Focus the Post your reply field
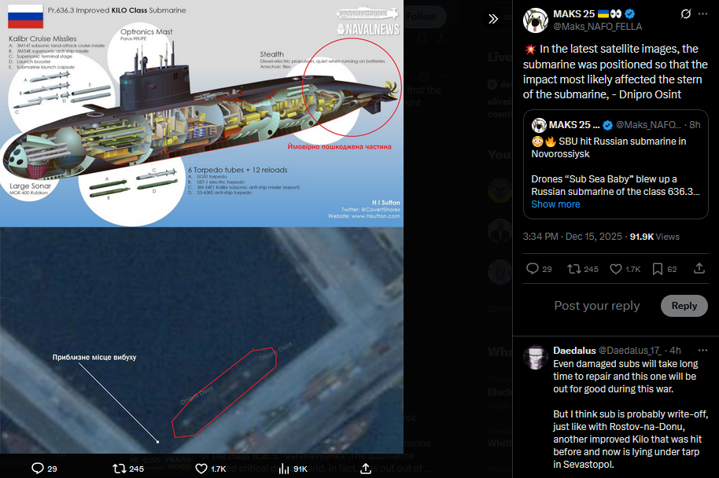The height and width of the screenshot is (478, 719). [596, 306]
